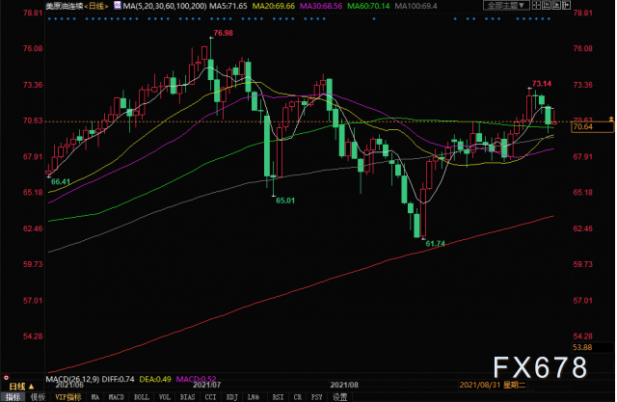Viewport: 617px width, 402px height.
Task: Click the chart replay play icon
Action: pos(556,5)
